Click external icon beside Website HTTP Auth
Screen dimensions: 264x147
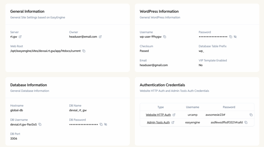[174, 115]
